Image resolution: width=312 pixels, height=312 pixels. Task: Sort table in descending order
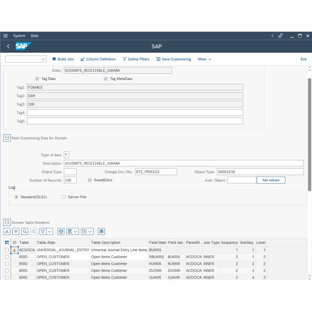click(x=16, y=231)
